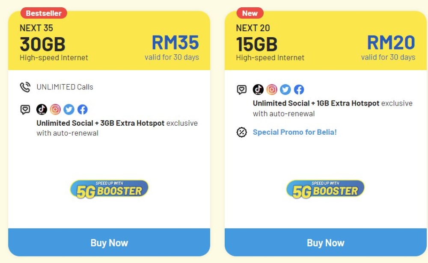The image size is (428, 263).
Task: Click the Twitter icon in NEXT 35 card
Action: pyautogui.click(x=69, y=109)
